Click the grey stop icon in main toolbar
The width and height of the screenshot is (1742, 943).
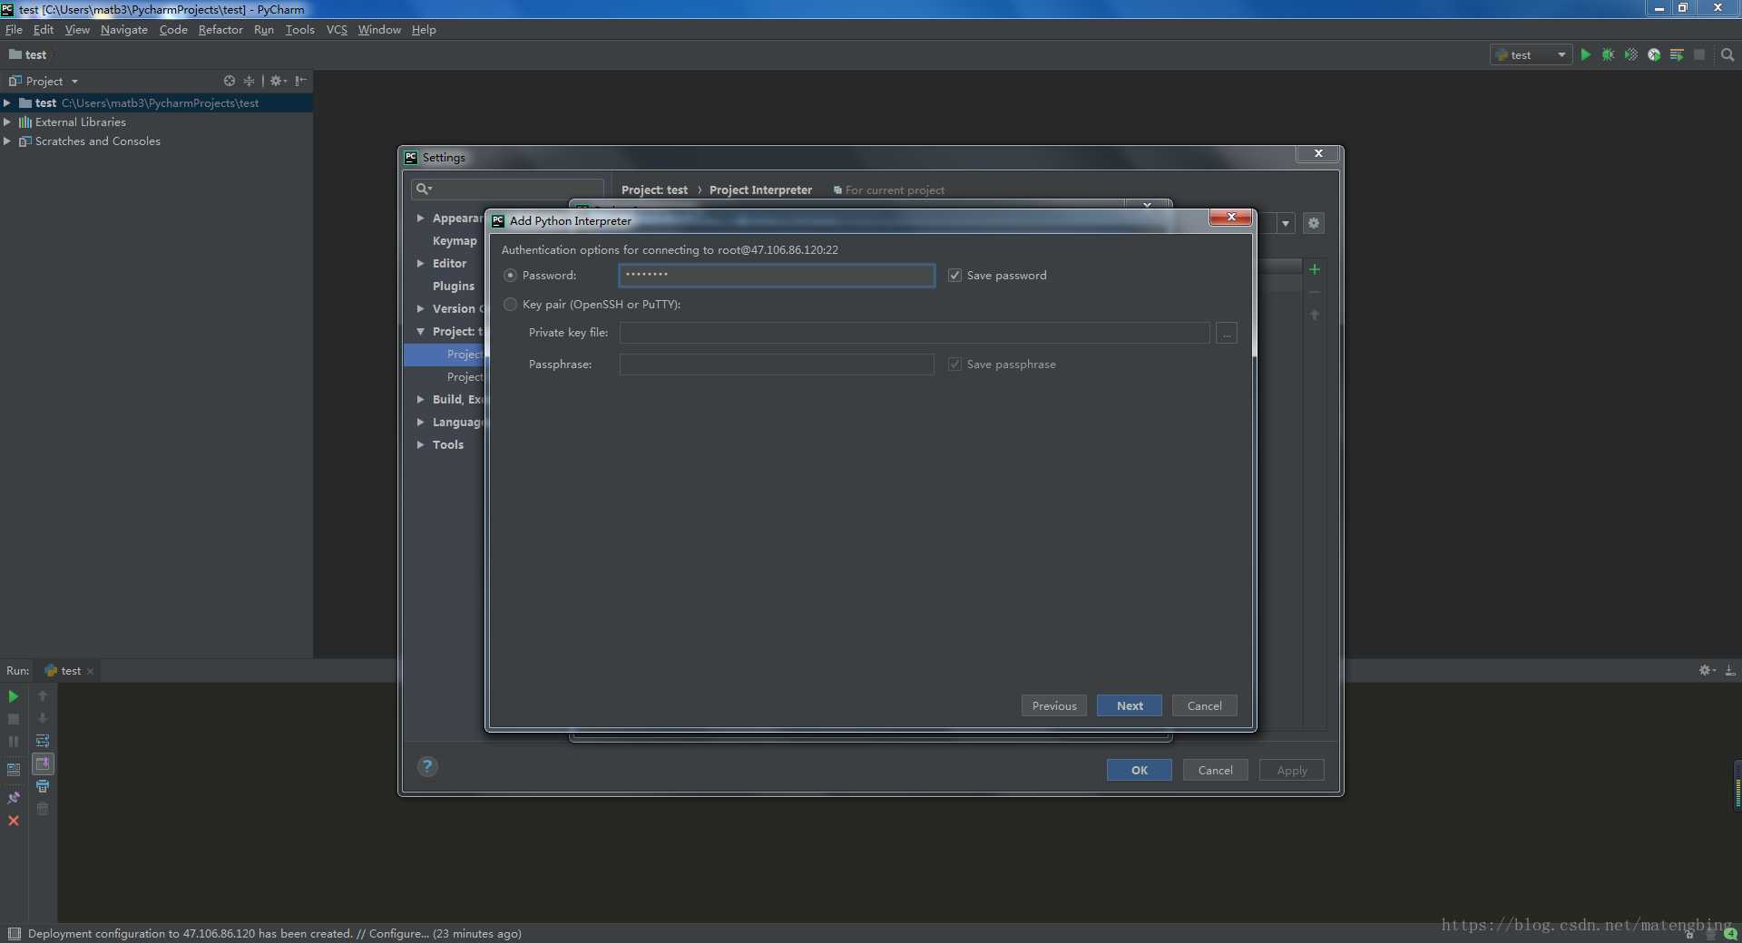tap(1699, 55)
